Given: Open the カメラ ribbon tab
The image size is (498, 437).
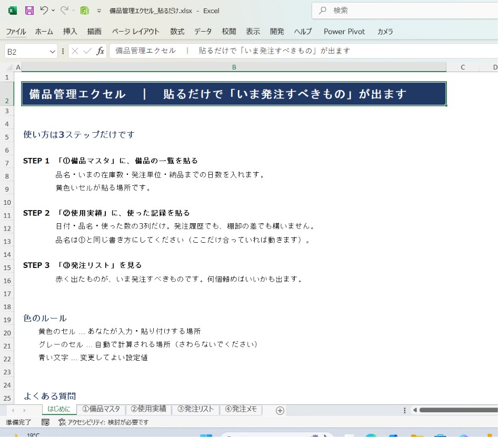Looking at the screenshot, I should tap(385, 32).
